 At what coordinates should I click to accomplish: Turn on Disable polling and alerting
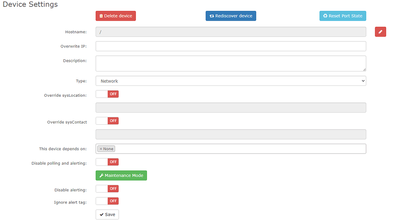[x=107, y=162]
